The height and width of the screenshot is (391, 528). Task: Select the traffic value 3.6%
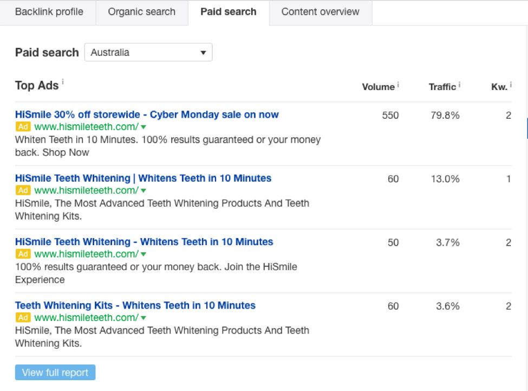pyautogui.click(x=447, y=306)
